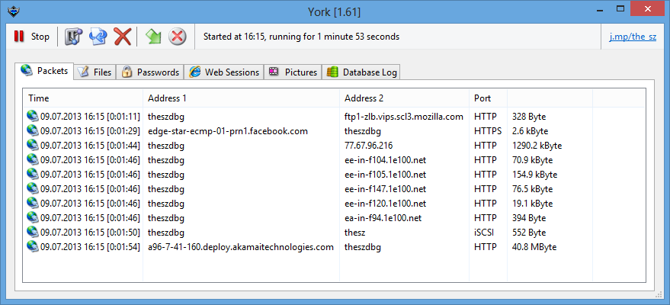The image size is (670, 305).
Task: Click the network settings toolbar icon
Action: tap(73, 37)
